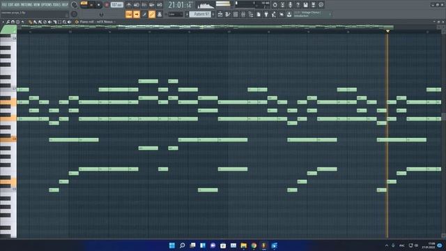Open the PATTERNS menu
446x251 pixels.
click(26, 5)
